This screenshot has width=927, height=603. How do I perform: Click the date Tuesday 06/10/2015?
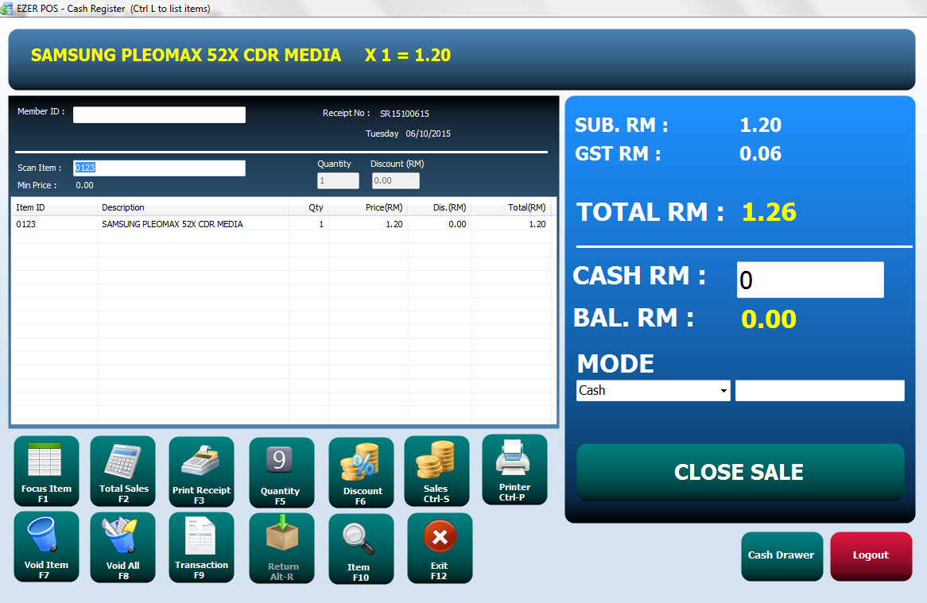point(408,133)
